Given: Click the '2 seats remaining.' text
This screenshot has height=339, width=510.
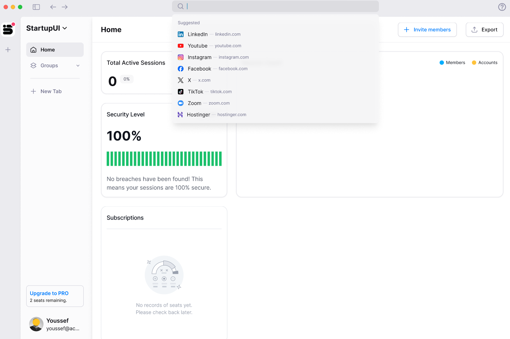Looking at the screenshot, I should pyautogui.click(x=48, y=301).
